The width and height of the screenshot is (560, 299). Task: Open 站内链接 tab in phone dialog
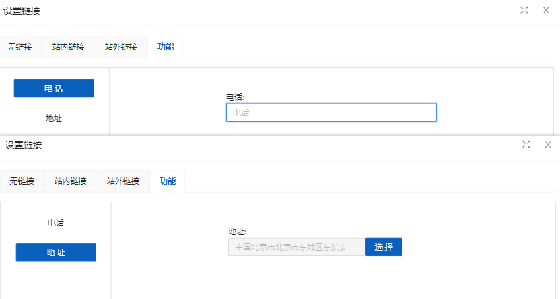pos(68,47)
